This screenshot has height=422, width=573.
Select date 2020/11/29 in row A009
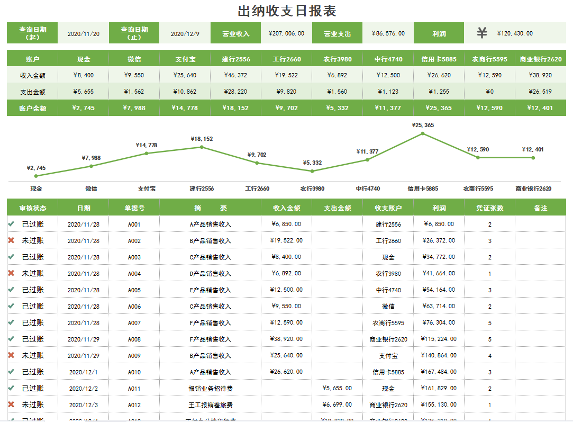(x=83, y=355)
